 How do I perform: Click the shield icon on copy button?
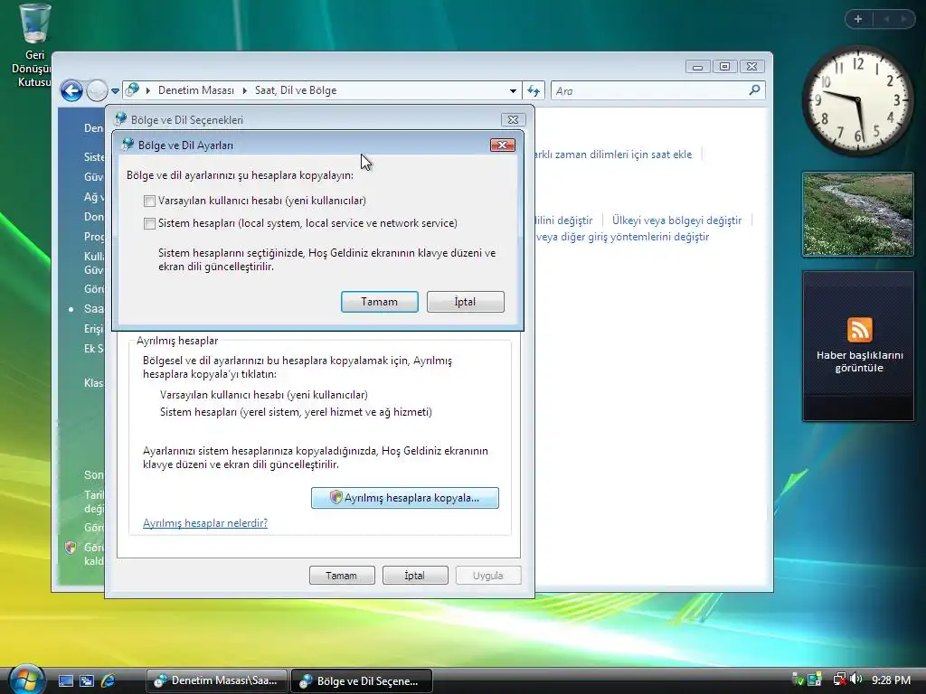tap(336, 498)
